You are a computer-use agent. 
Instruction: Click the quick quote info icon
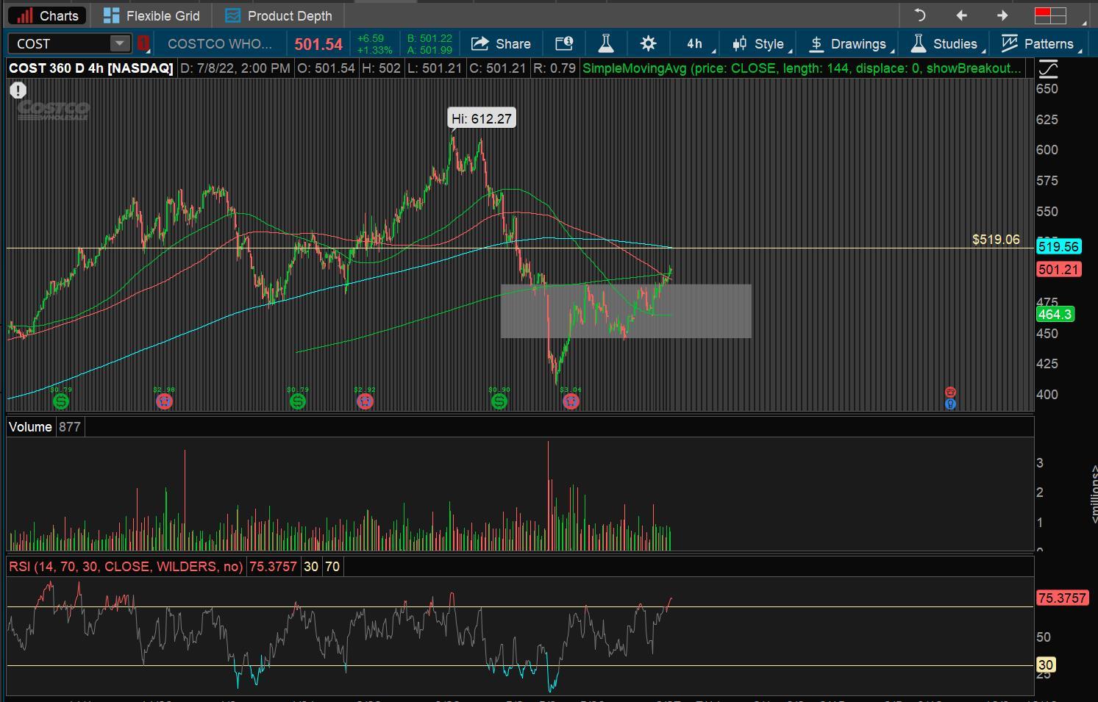tap(564, 43)
